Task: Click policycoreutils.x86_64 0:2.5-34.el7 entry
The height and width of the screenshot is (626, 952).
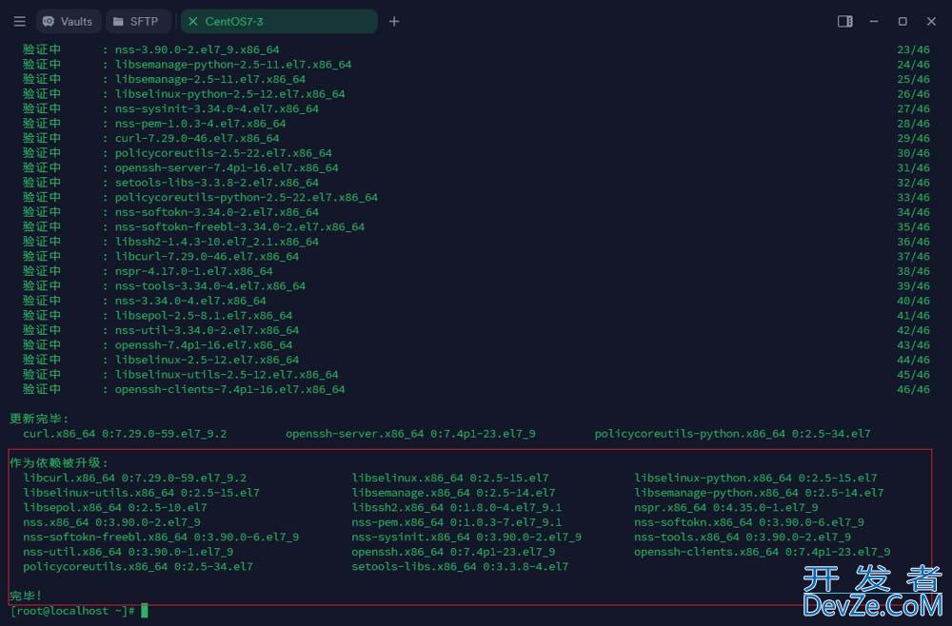Action: click(x=138, y=567)
